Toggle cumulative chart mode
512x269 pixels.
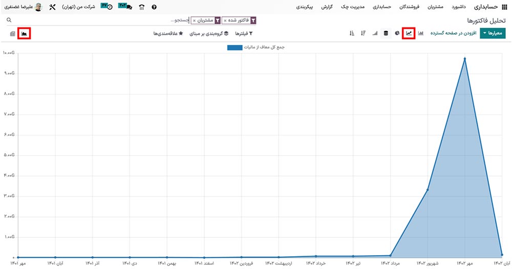pyautogui.click(x=375, y=33)
